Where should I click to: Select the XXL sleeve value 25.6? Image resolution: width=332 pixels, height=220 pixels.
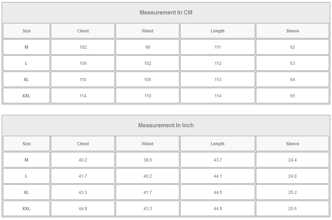click(x=292, y=209)
